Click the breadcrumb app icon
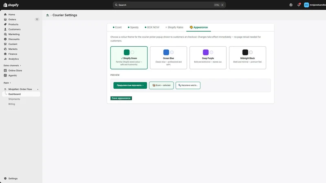The width and height of the screenshot is (326, 183). click(x=48, y=15)
